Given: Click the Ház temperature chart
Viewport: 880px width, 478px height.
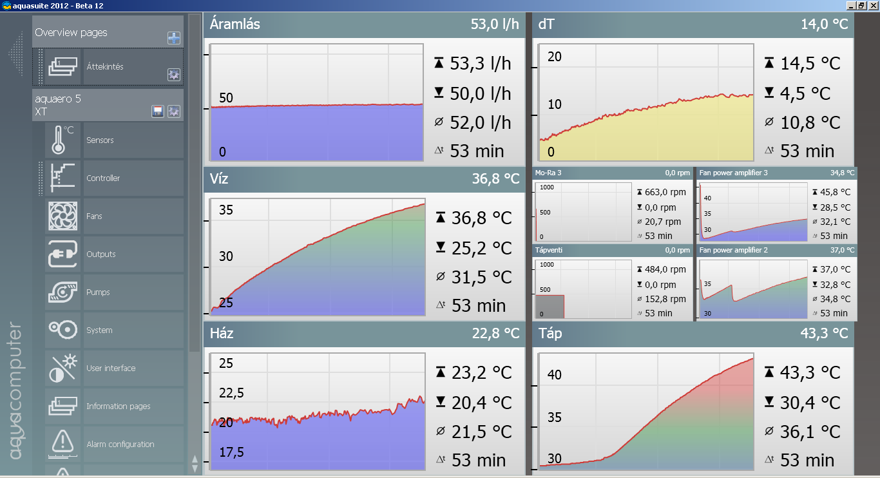Looking at the screenshot, I should pyautogui.click(x=318, y=412).
